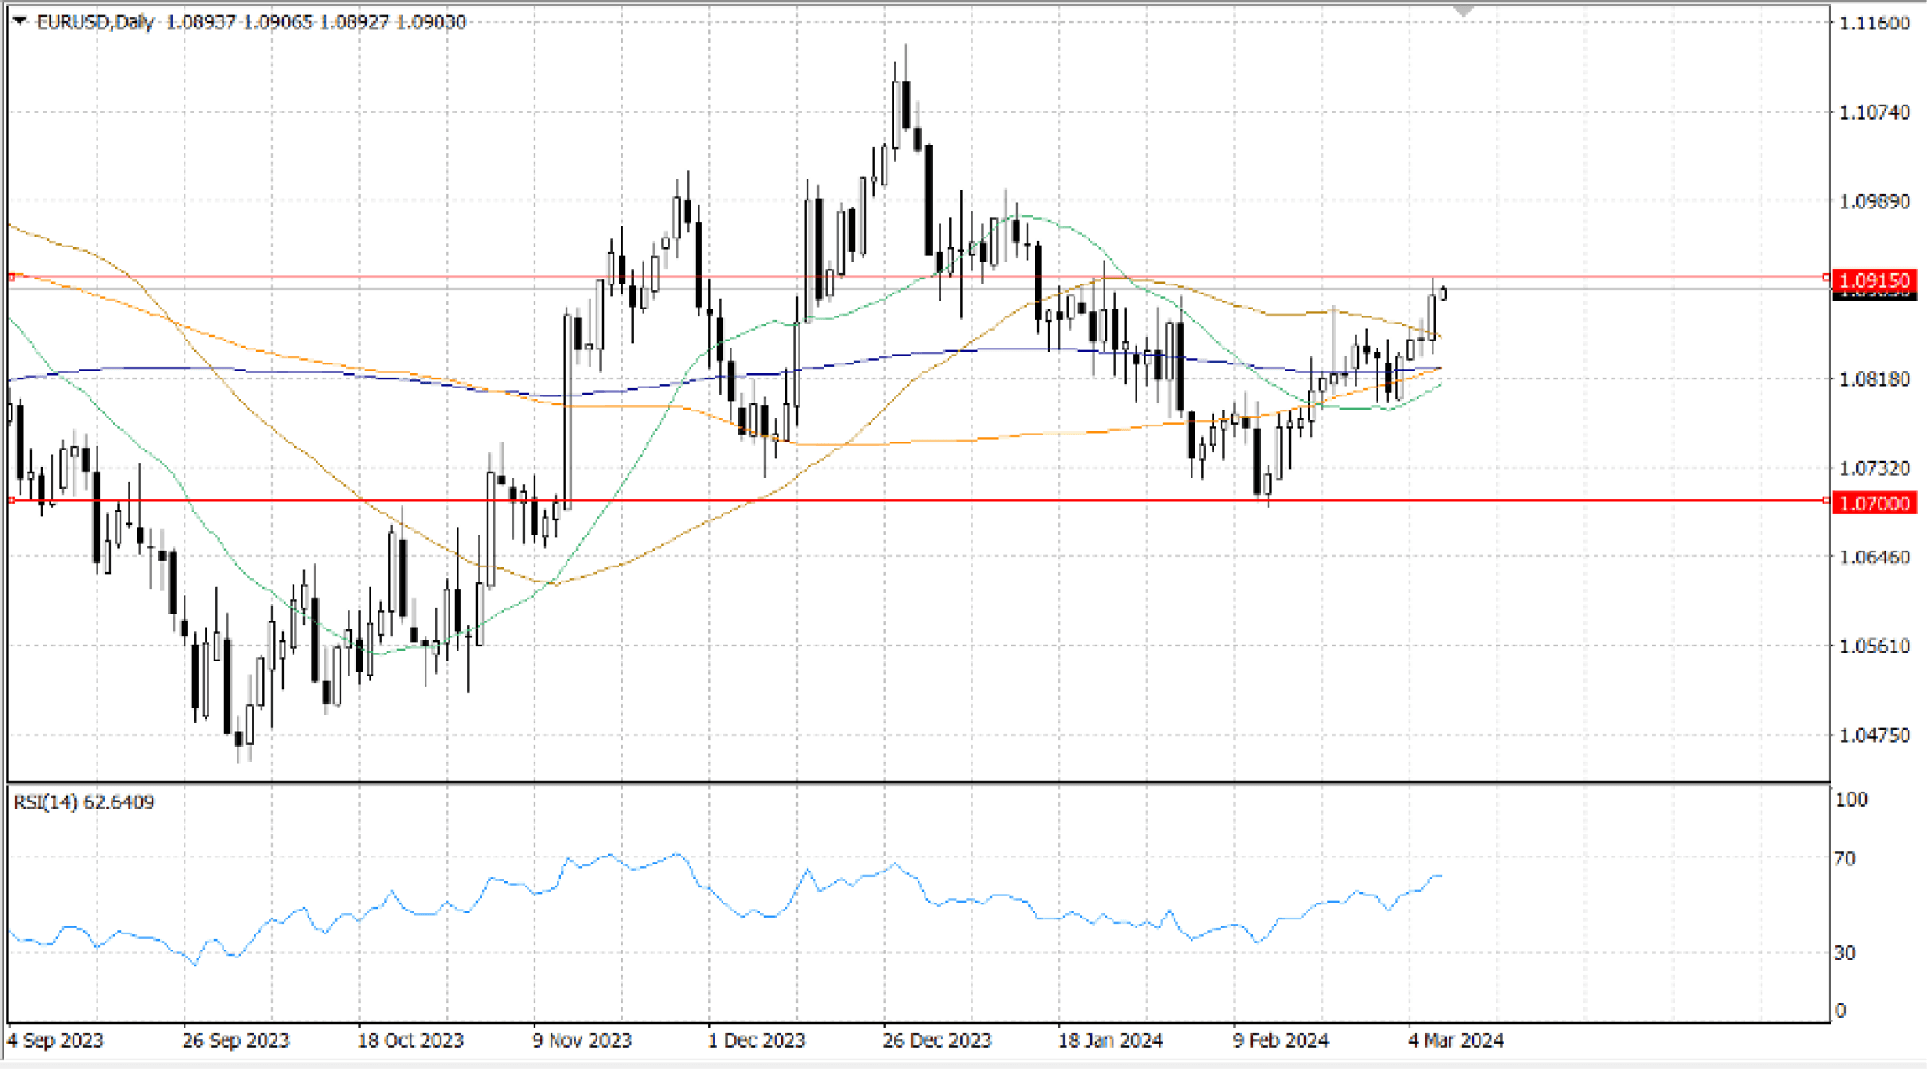Click left handle of 1.07000 line

(12, 501)
